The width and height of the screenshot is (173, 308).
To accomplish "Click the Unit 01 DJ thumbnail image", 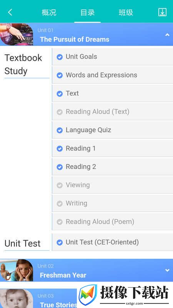I will point(17,35).
